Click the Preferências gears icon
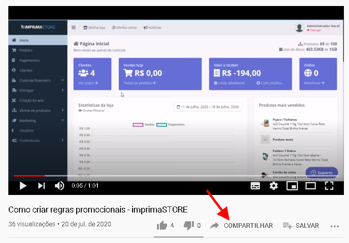 point(14,140)
